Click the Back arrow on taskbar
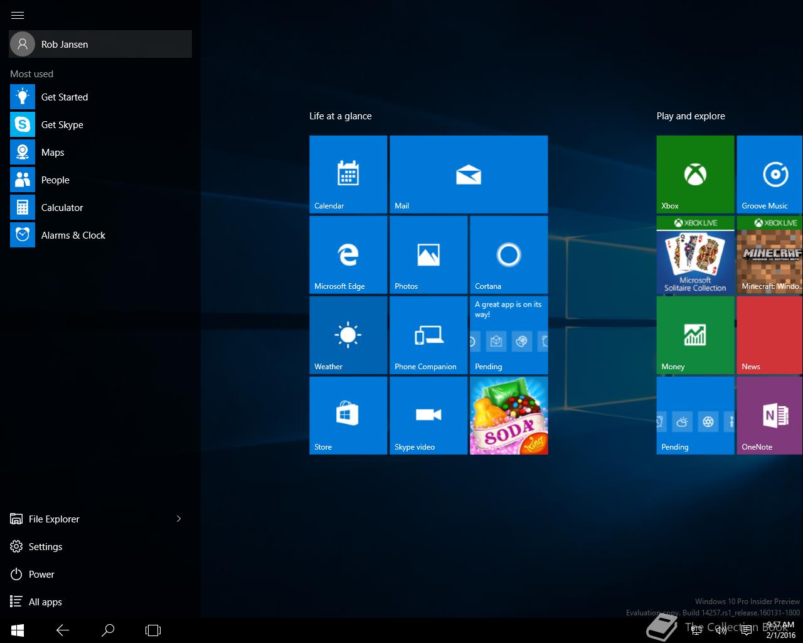 63,630
